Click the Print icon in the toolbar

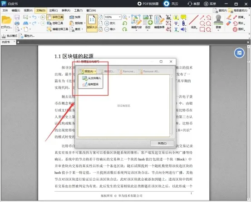pyautogui.click(x=17, y=23)
